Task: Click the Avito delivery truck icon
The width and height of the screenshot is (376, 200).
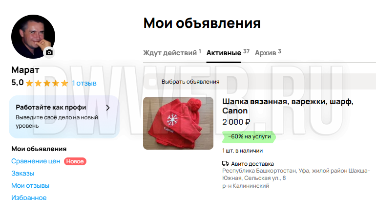Action: [x=226, y=164]
